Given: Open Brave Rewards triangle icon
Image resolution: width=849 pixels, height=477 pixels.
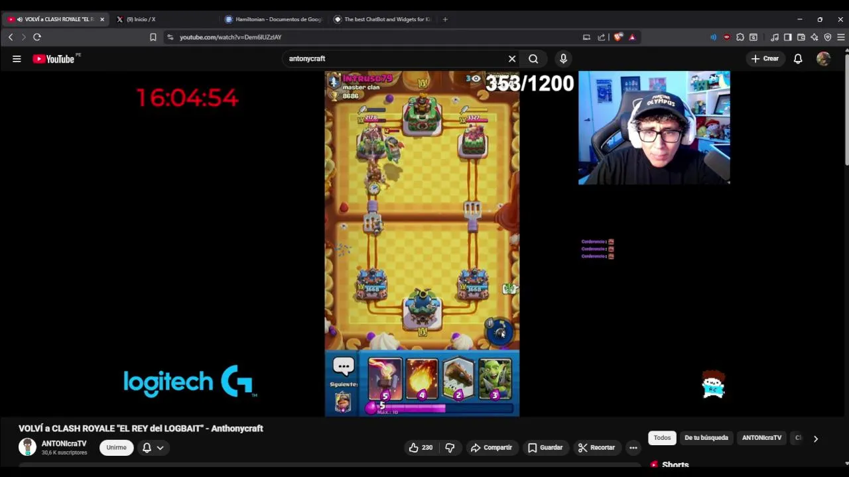Looking at the screenshot, I should pyautogui.click(x=632, y=37).
